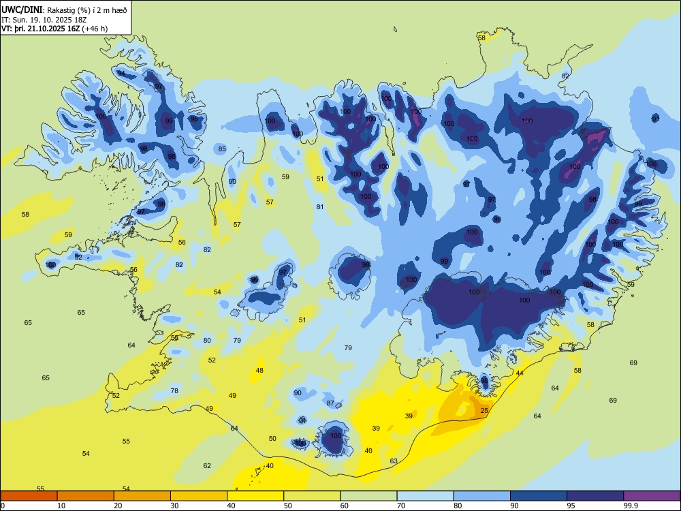Click the '25' humidity value on the map

pos(484,411)
